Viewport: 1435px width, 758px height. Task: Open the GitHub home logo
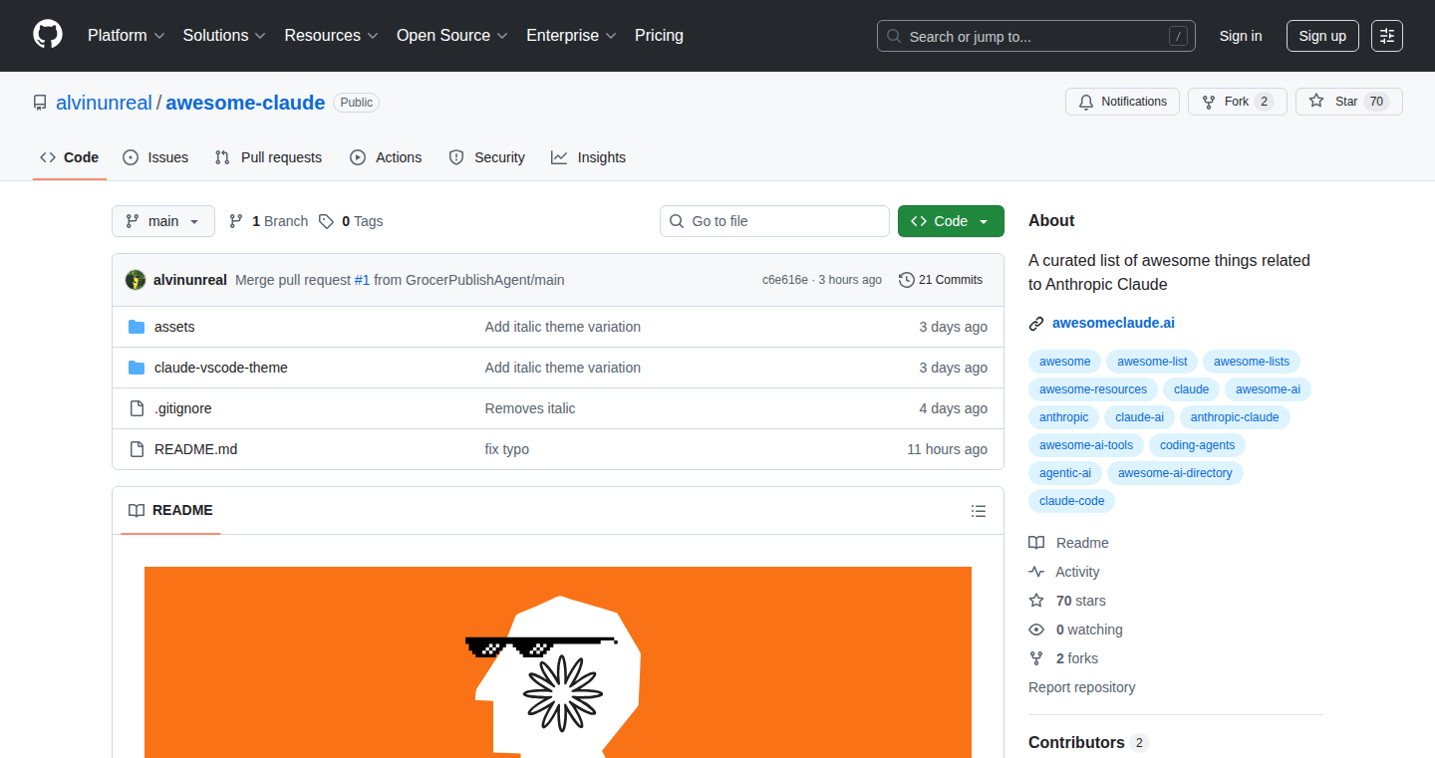[48, 35]
